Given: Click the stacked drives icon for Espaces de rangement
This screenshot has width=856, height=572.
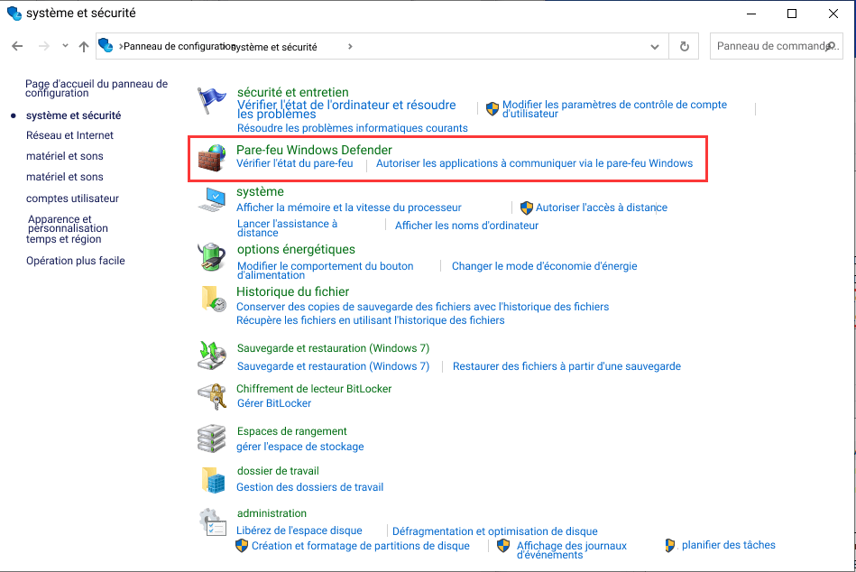Looking at the screenshot, I should (x=212, y=438).
